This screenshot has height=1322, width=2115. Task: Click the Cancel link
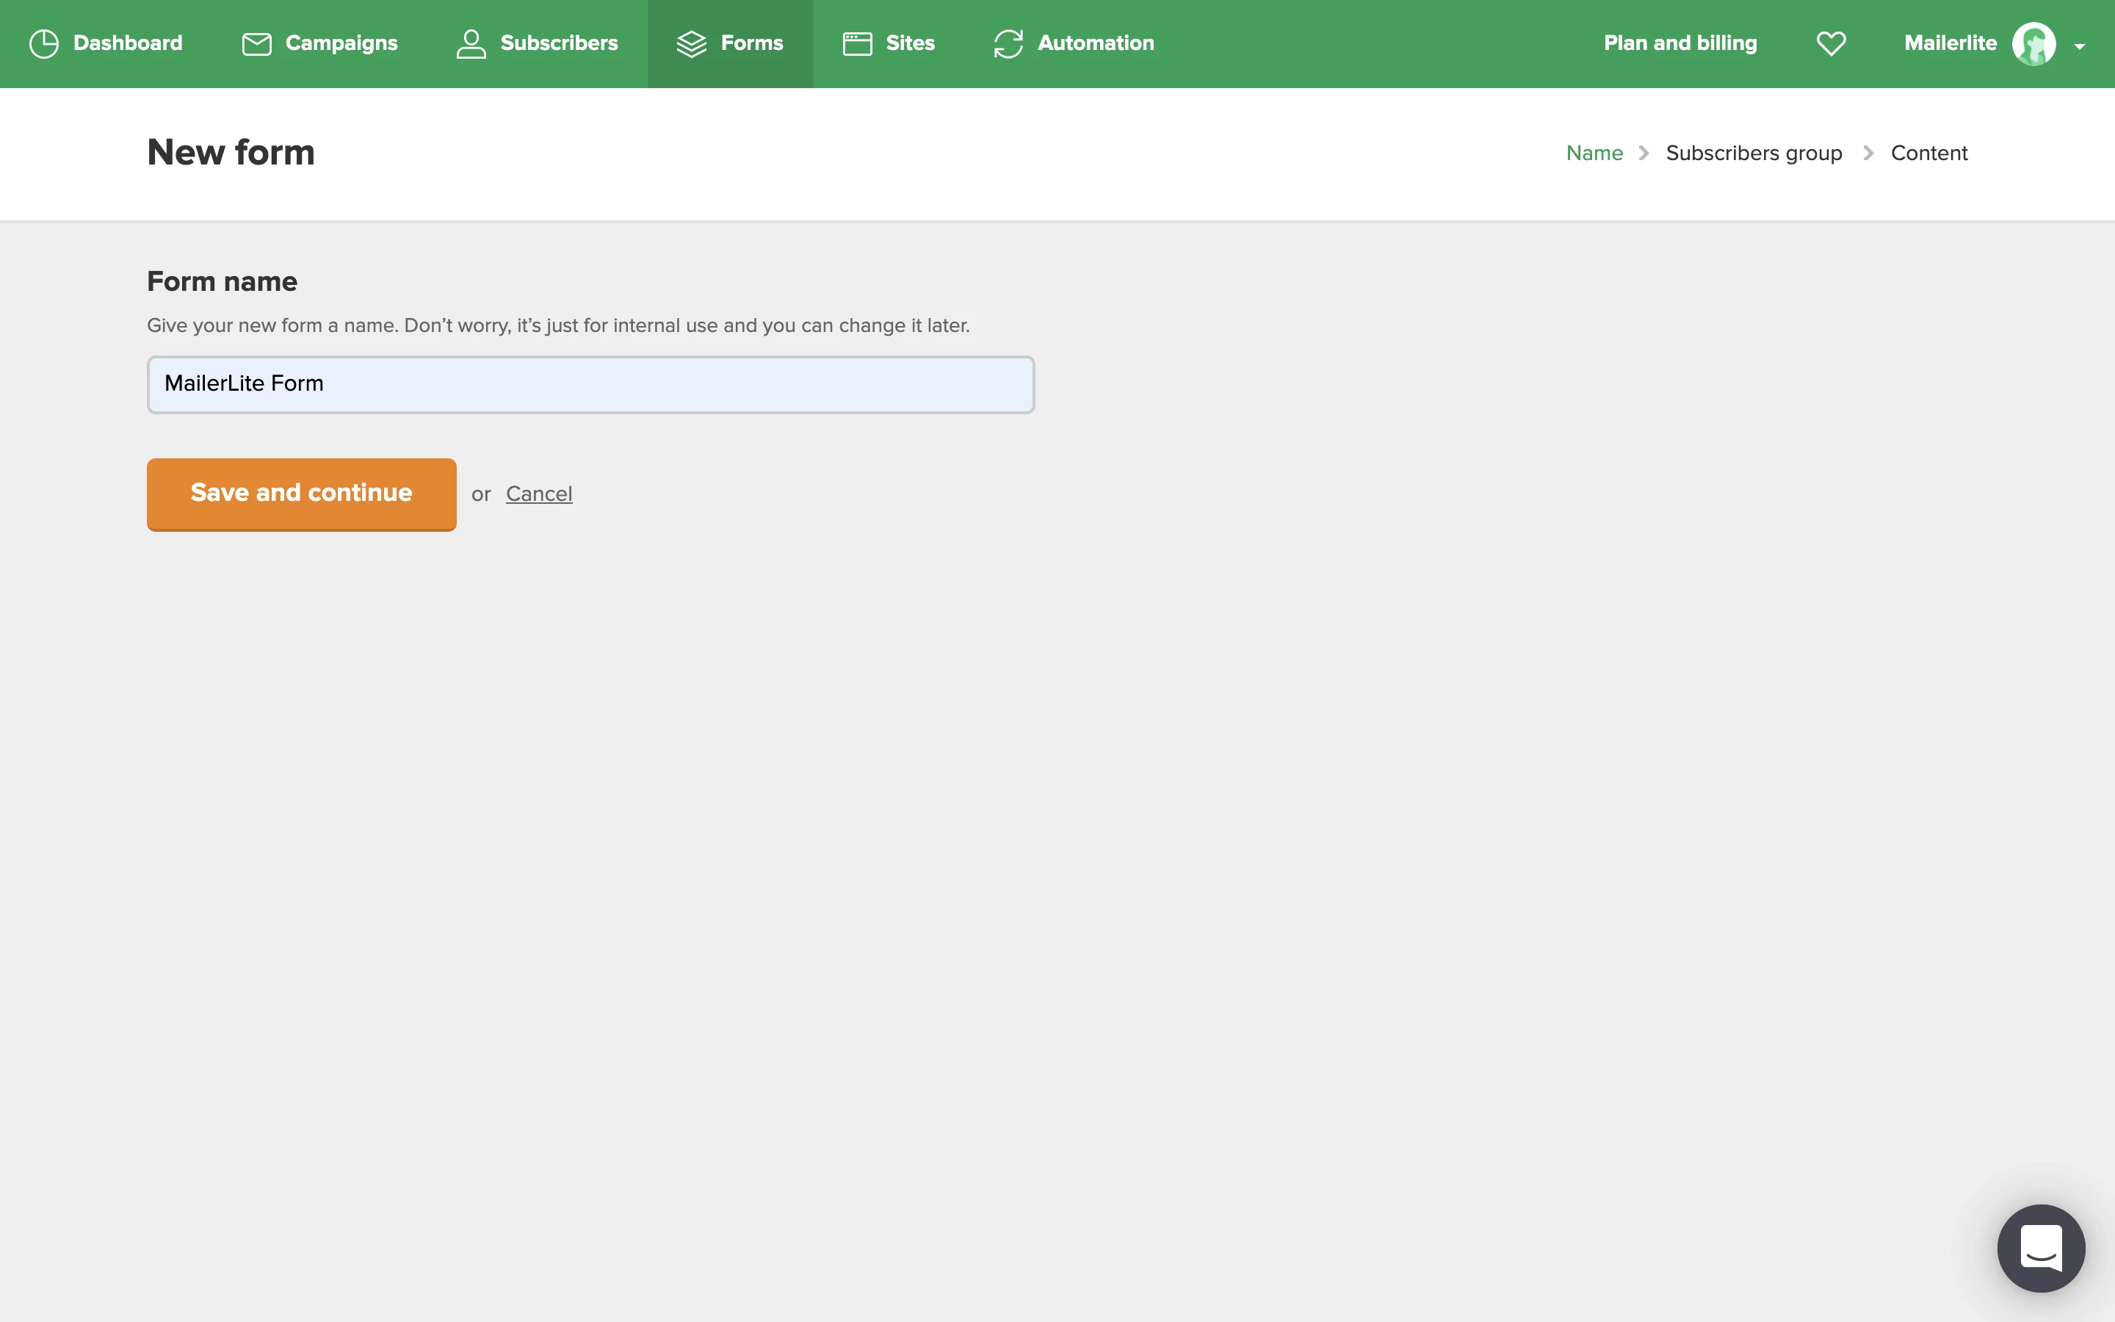point(538,494)
